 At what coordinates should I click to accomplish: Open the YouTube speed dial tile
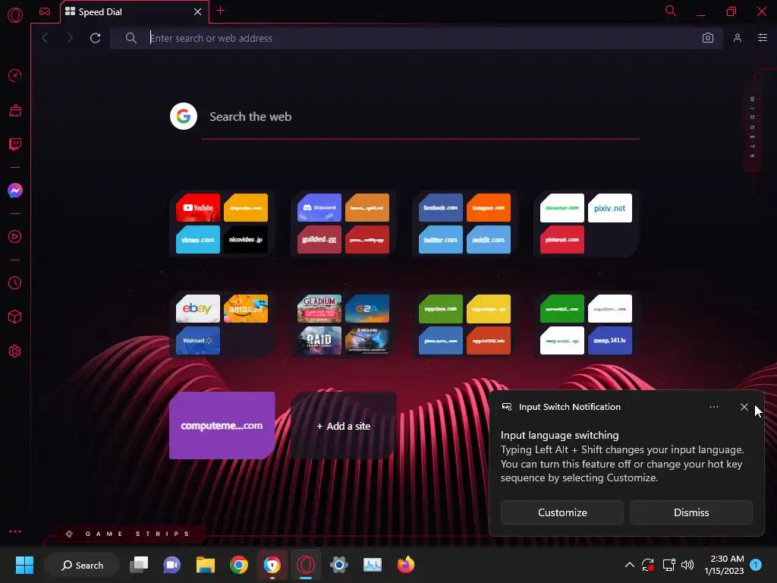(198, 208)
